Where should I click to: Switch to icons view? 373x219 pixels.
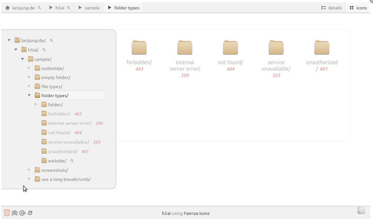(358, 8)
